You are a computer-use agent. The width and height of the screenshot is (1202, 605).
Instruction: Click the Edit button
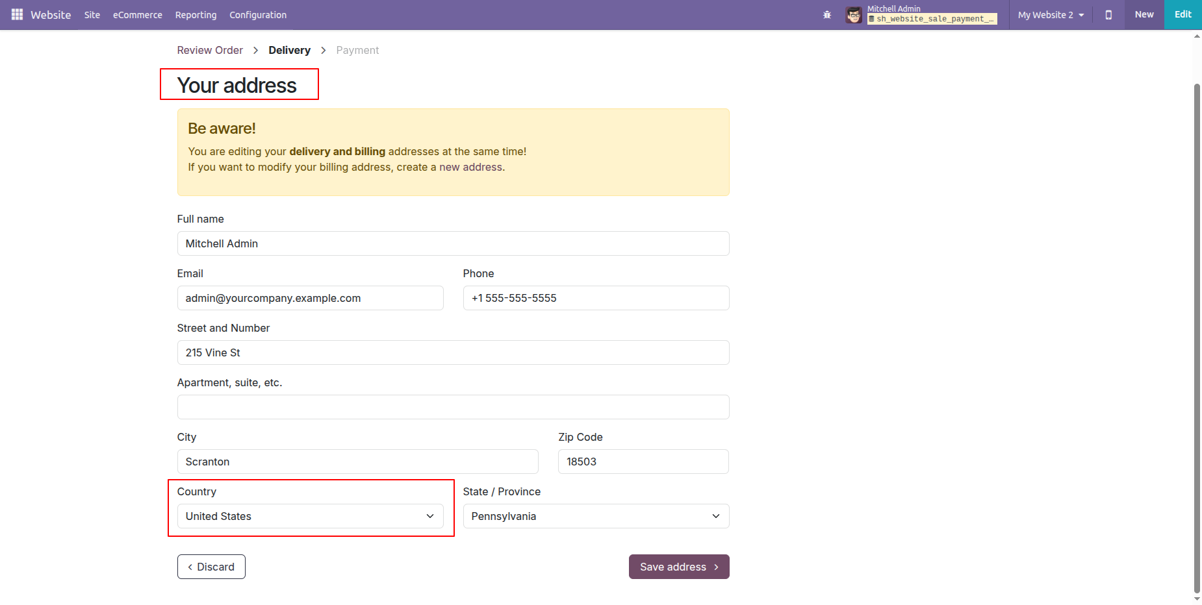coord(1183,14)
